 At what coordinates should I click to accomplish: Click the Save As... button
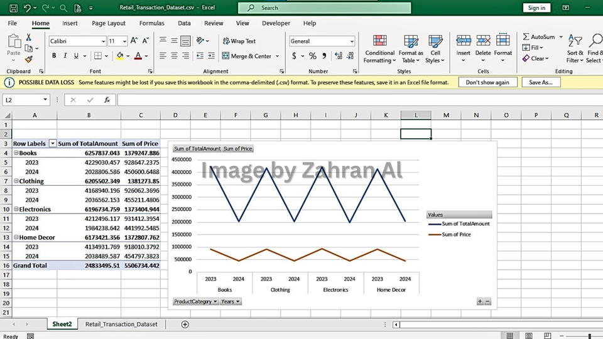pyautogui.click(x=540, y=82)
